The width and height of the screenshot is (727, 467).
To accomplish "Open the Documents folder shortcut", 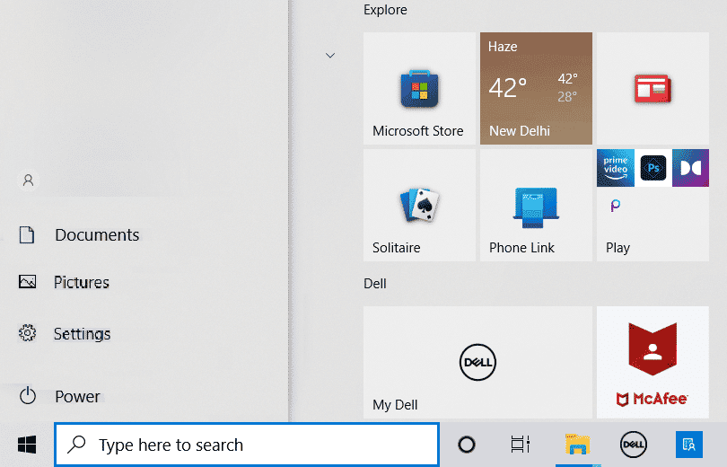I will tap(79, 235).
